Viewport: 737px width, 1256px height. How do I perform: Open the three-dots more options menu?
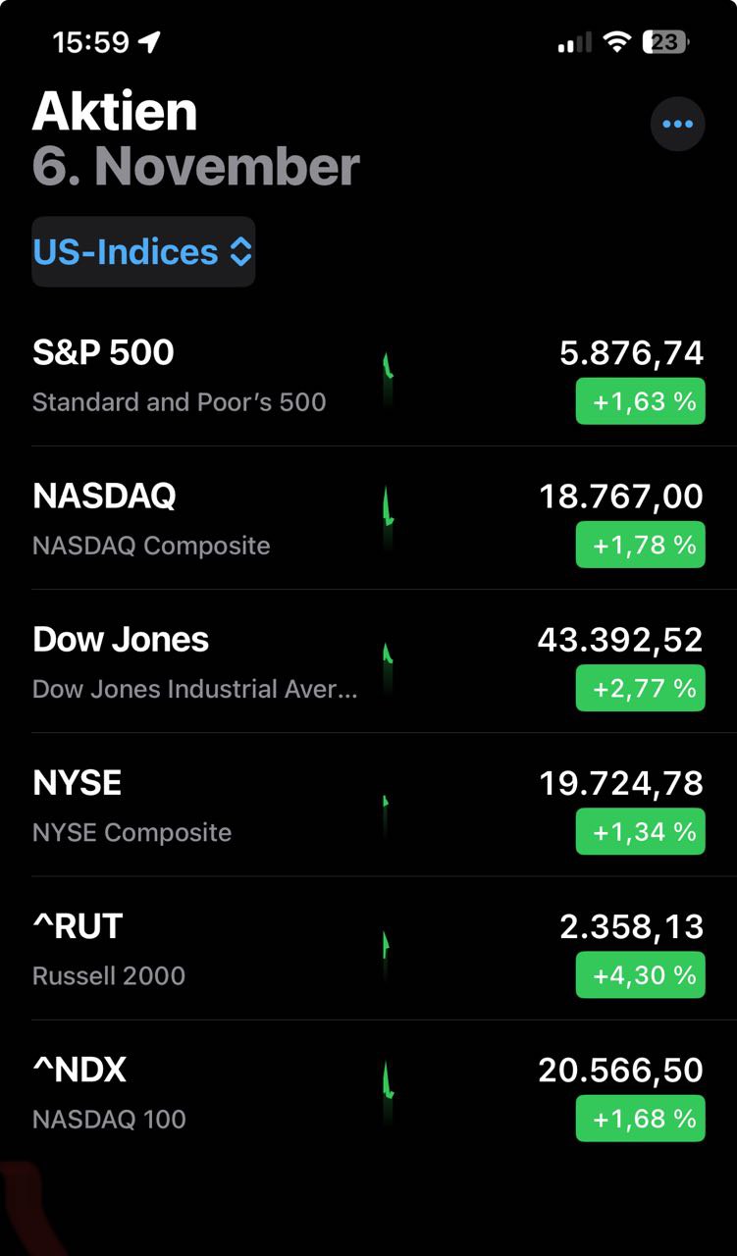pos(677,125)
